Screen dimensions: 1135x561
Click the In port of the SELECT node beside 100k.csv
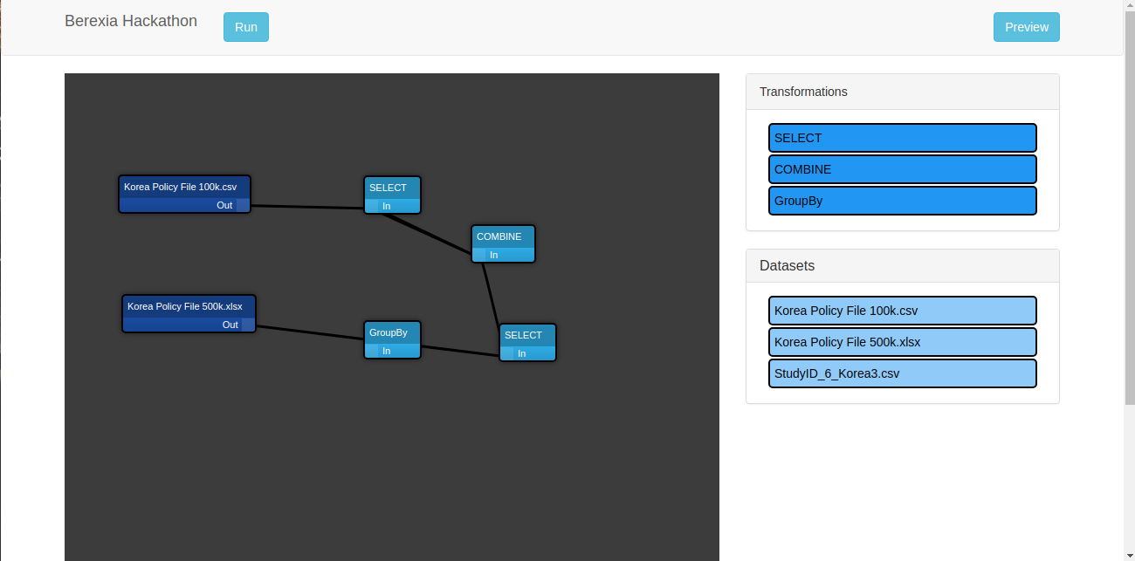(372, 206)
